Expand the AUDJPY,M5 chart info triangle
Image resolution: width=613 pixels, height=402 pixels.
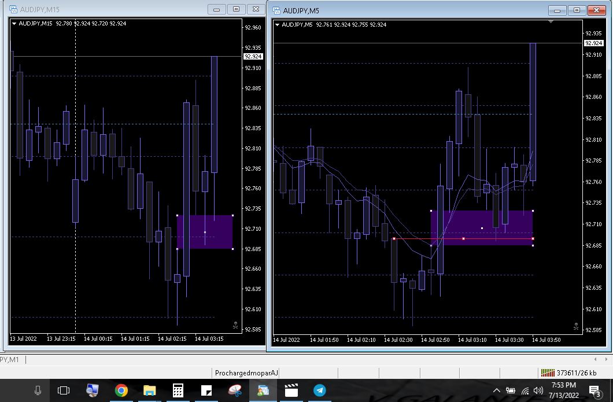click(277, 25)
